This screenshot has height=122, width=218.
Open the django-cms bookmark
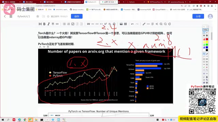77,9
